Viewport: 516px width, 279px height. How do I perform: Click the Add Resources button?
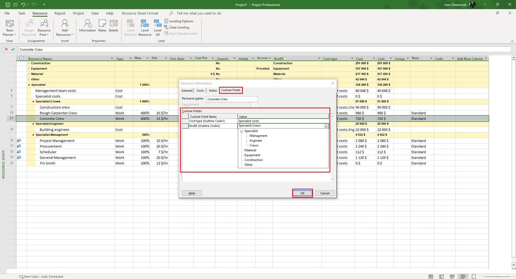(x=65, y=28)
